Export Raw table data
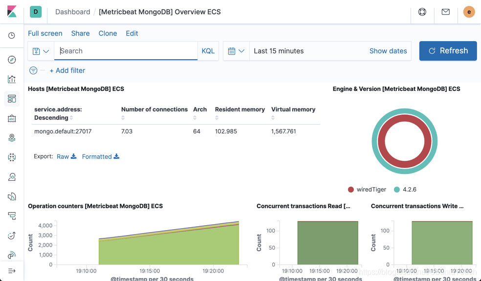Viewport: 481px width, 281px height. (66, 156)
